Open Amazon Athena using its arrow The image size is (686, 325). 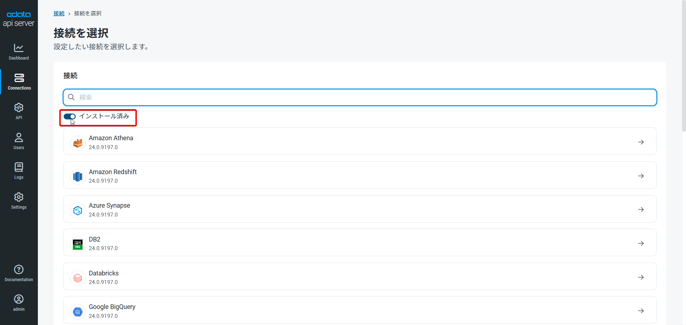641,142
